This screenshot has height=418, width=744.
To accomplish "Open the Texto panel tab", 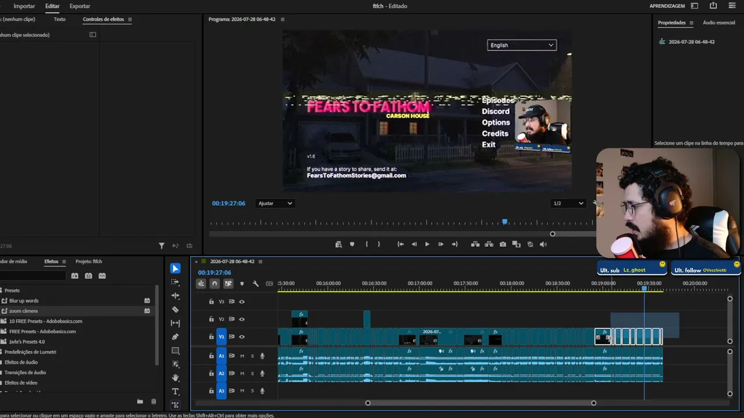I will 59,19.
